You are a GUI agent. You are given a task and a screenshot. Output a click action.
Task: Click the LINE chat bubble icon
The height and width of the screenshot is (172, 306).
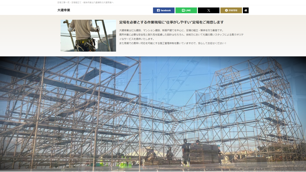point(183,11)
